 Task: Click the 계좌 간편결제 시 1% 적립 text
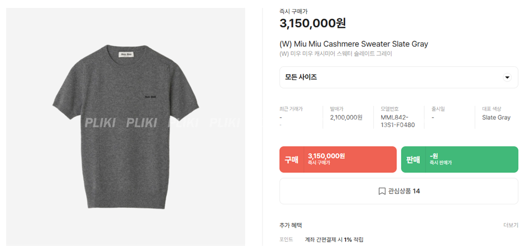click(334, 240)
